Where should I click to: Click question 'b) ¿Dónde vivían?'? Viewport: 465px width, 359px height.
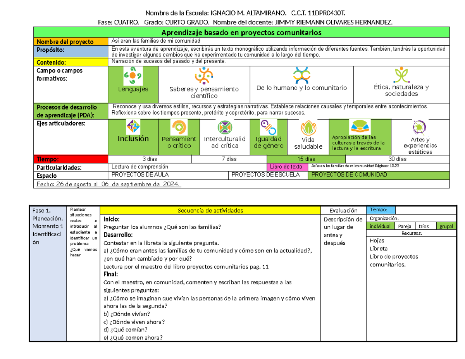[127, 314]
